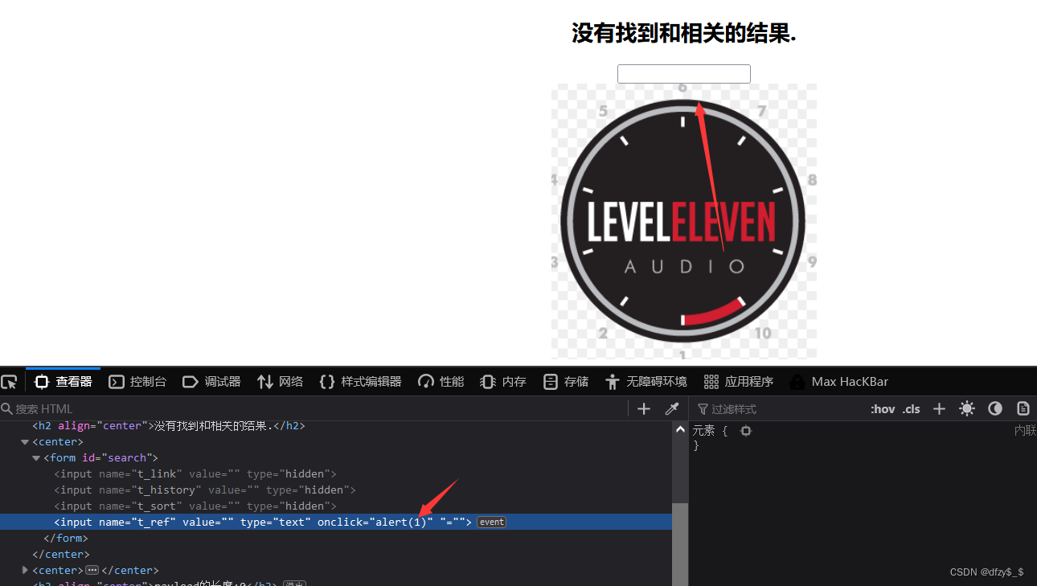Select the closing </form> tag row
The height and width of the screenshot is (586, 1037).
tap(336, 539)
